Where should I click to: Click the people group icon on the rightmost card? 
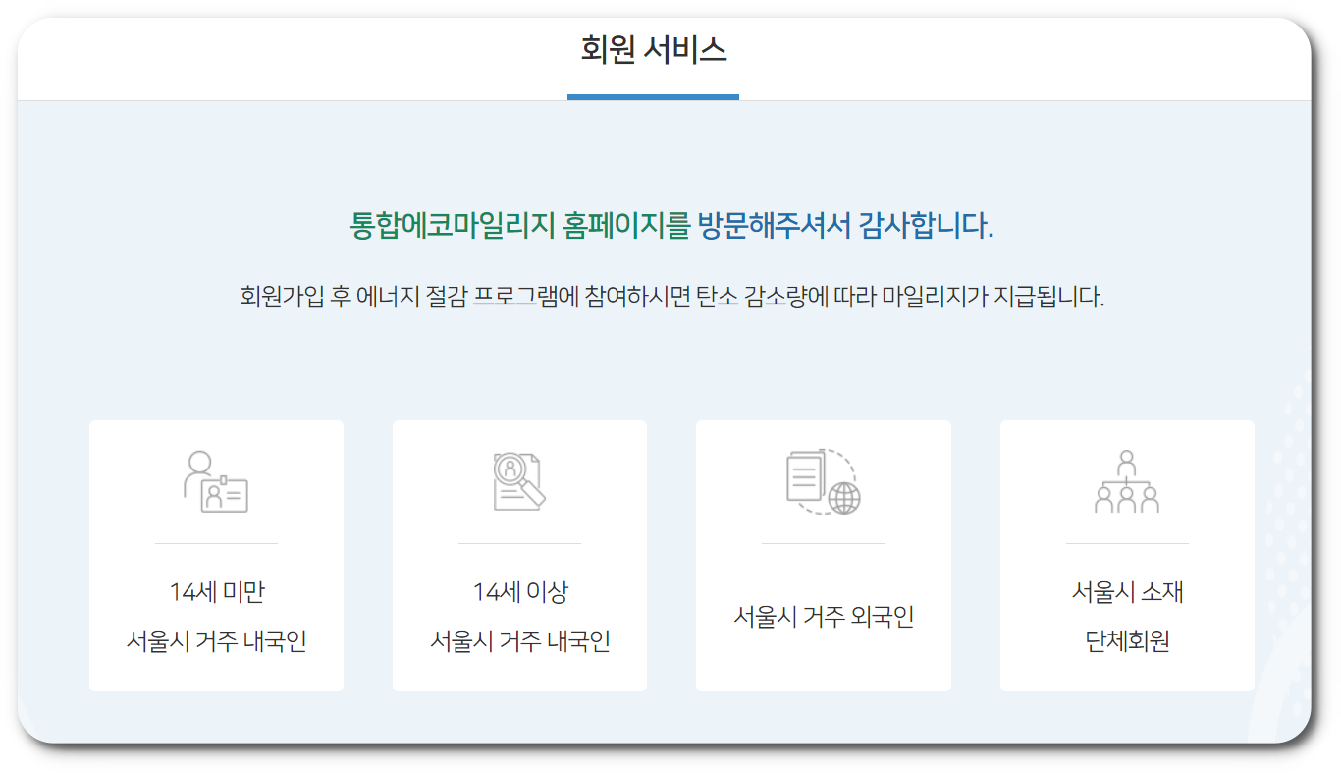coord(1126,481)
